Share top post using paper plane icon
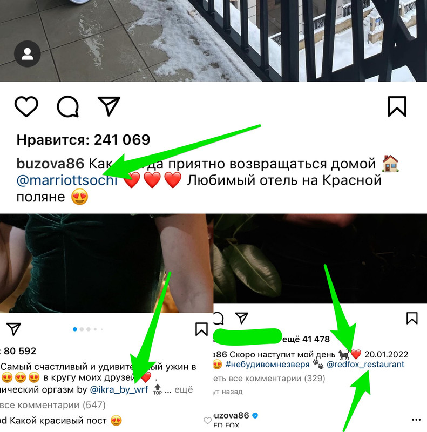Viewport: 427px width, 432px height. point(109,106)
